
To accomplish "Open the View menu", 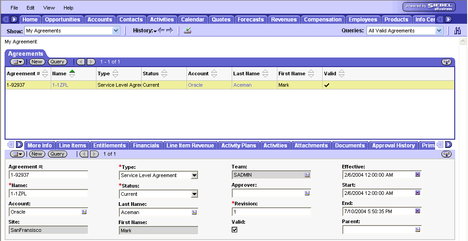I will click(x=49, y=8).
